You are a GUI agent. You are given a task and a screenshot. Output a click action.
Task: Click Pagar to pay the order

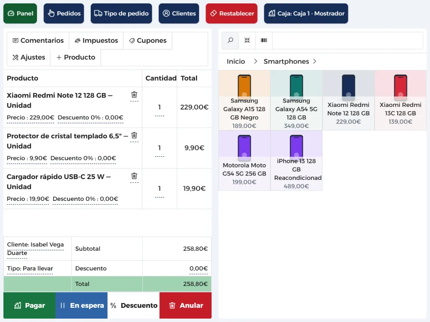pyautogui.click(x=29, y=305)
